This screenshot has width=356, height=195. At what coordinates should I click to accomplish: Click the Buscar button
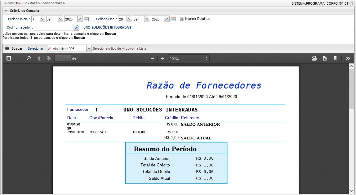click(x=14, y=48)
